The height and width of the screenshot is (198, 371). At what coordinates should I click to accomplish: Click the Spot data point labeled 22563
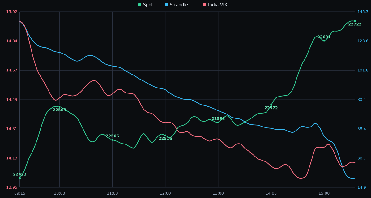(x=59, y=107)
